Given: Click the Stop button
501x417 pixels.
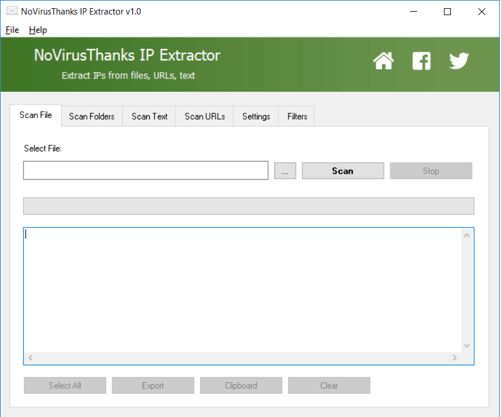Looking at the screenshot, I should (431, 170).
